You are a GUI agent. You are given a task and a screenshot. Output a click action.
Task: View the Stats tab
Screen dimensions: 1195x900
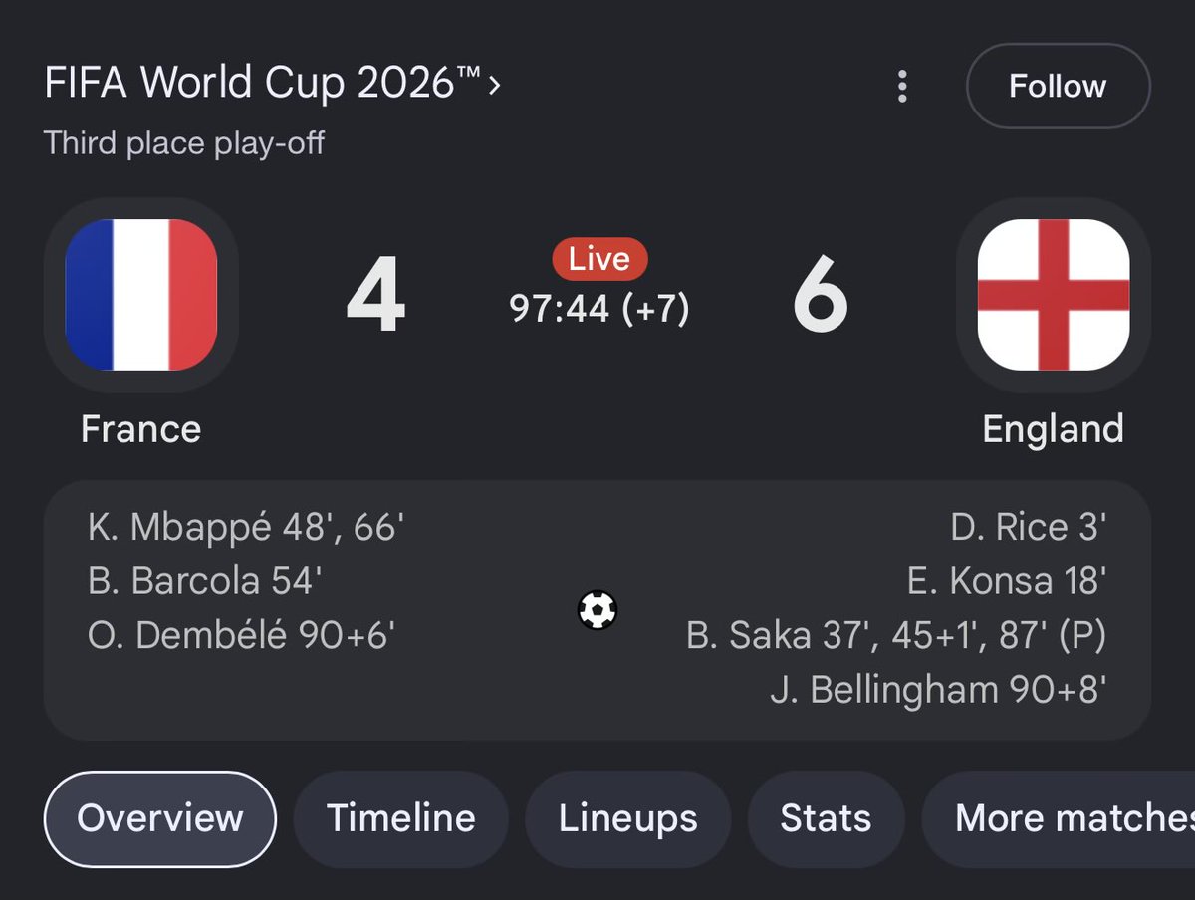tap(826, 818)
